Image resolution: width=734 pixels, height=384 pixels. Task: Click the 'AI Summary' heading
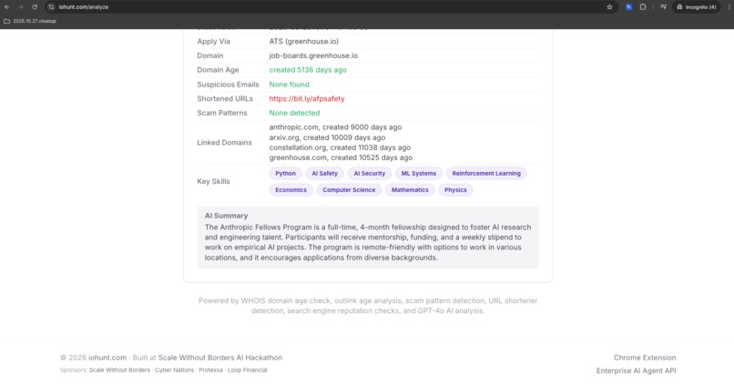(226, 216)
